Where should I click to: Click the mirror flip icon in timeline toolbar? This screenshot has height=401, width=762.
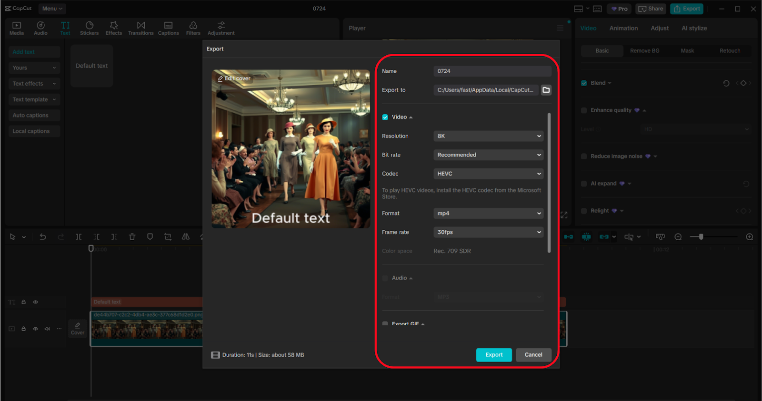pyautogui.click(x=186, y=236)
